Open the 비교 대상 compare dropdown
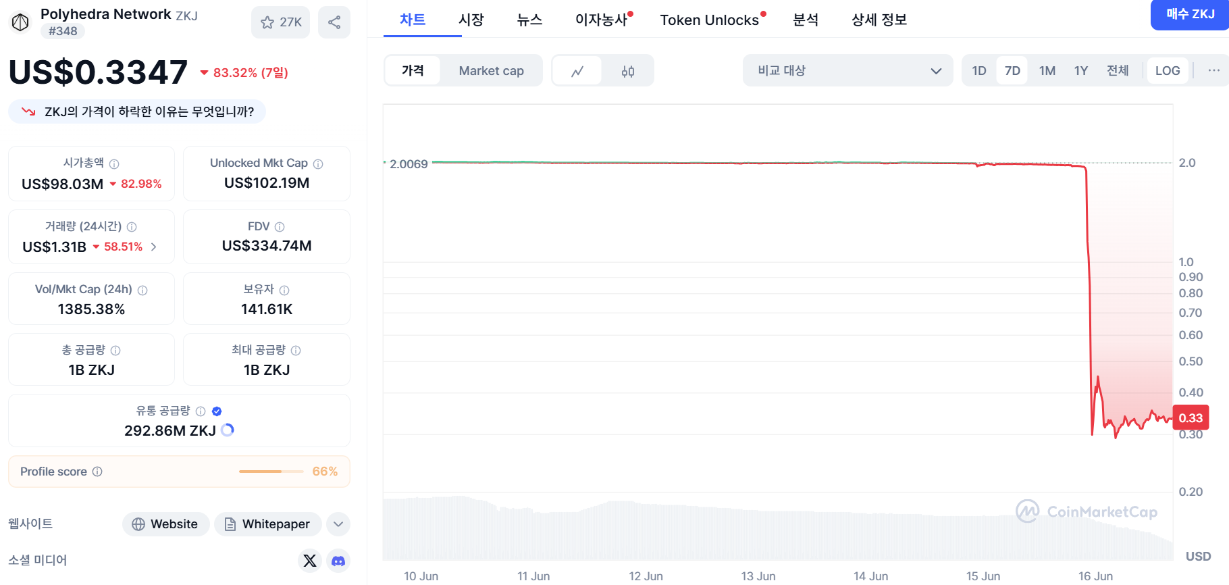The height and width of the screenshot is (585, 1229). click(x=847, y=71)
